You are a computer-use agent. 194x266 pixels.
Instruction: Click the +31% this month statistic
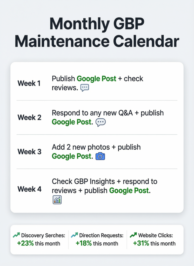pos(154,243)
